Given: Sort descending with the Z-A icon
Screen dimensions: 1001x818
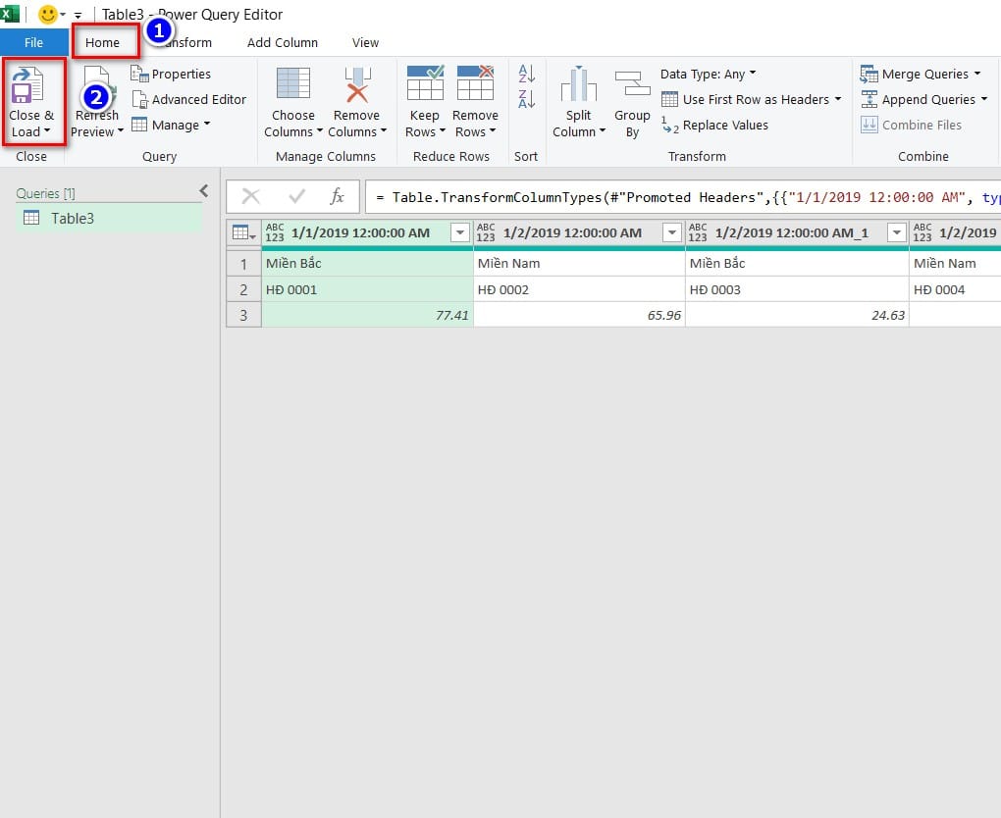Looking at the screenshot, I should tap(526, 97).
